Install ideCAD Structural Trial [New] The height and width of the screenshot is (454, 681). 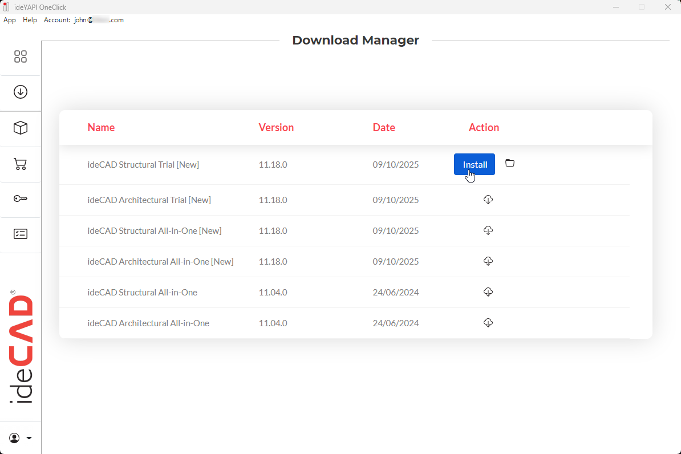(x=475, y=164)
